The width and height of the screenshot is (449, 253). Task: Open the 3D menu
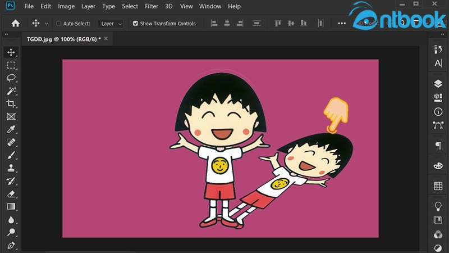(x=169, y=6)
